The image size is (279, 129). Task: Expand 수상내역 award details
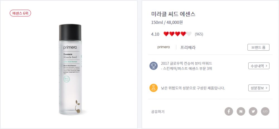tap(259, 66)
